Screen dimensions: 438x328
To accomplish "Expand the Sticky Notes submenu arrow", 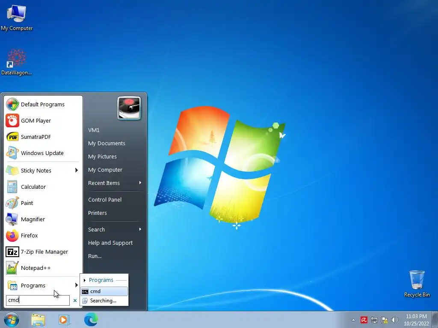I will tap(76, 170).
